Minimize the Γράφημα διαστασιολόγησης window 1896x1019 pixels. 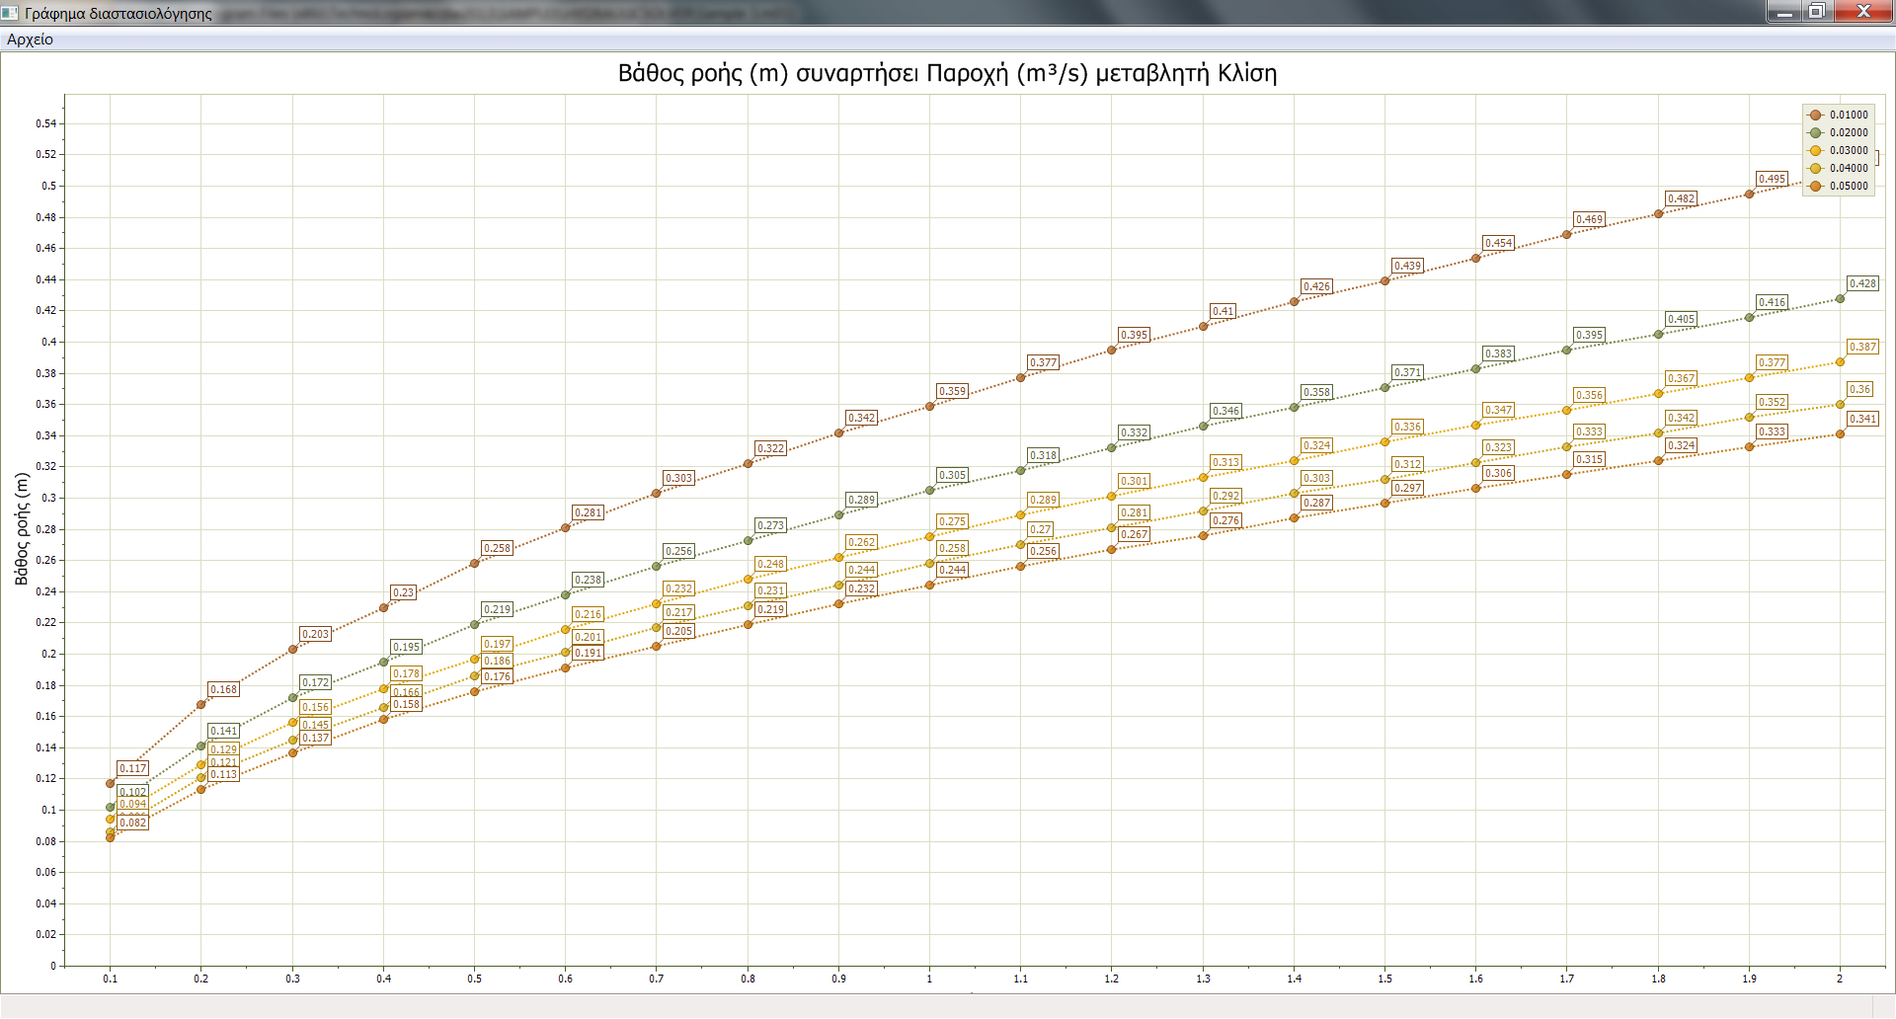click(x=1784, y=12)
